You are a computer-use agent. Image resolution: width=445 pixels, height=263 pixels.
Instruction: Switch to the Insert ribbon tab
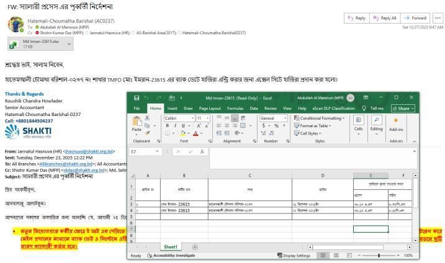(174, 108)
